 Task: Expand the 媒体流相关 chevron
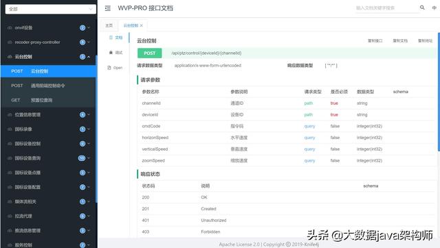(x=89, y=201)
